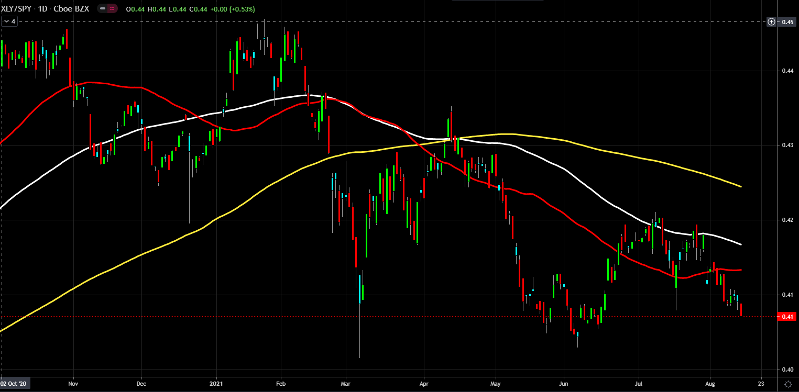Screen dimensions: 799x392
Task: Click the 0.45 crosshair price label
Action: click(787, 22)
